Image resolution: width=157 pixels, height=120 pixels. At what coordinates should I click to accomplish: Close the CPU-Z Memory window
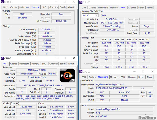(x=74, y=2)
